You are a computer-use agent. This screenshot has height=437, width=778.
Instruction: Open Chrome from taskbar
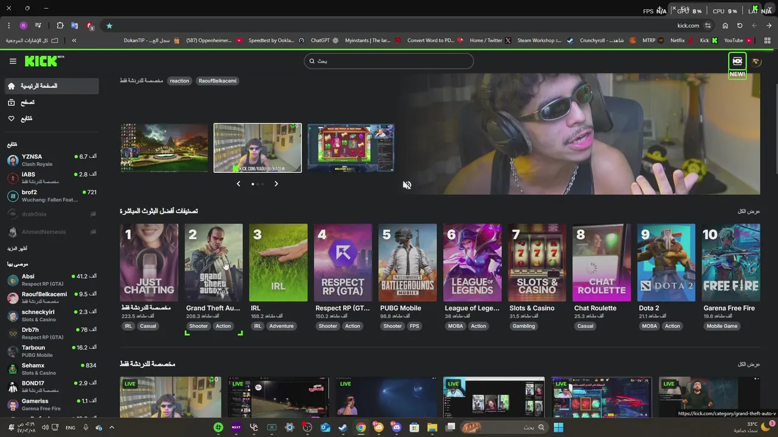(361, 427)
